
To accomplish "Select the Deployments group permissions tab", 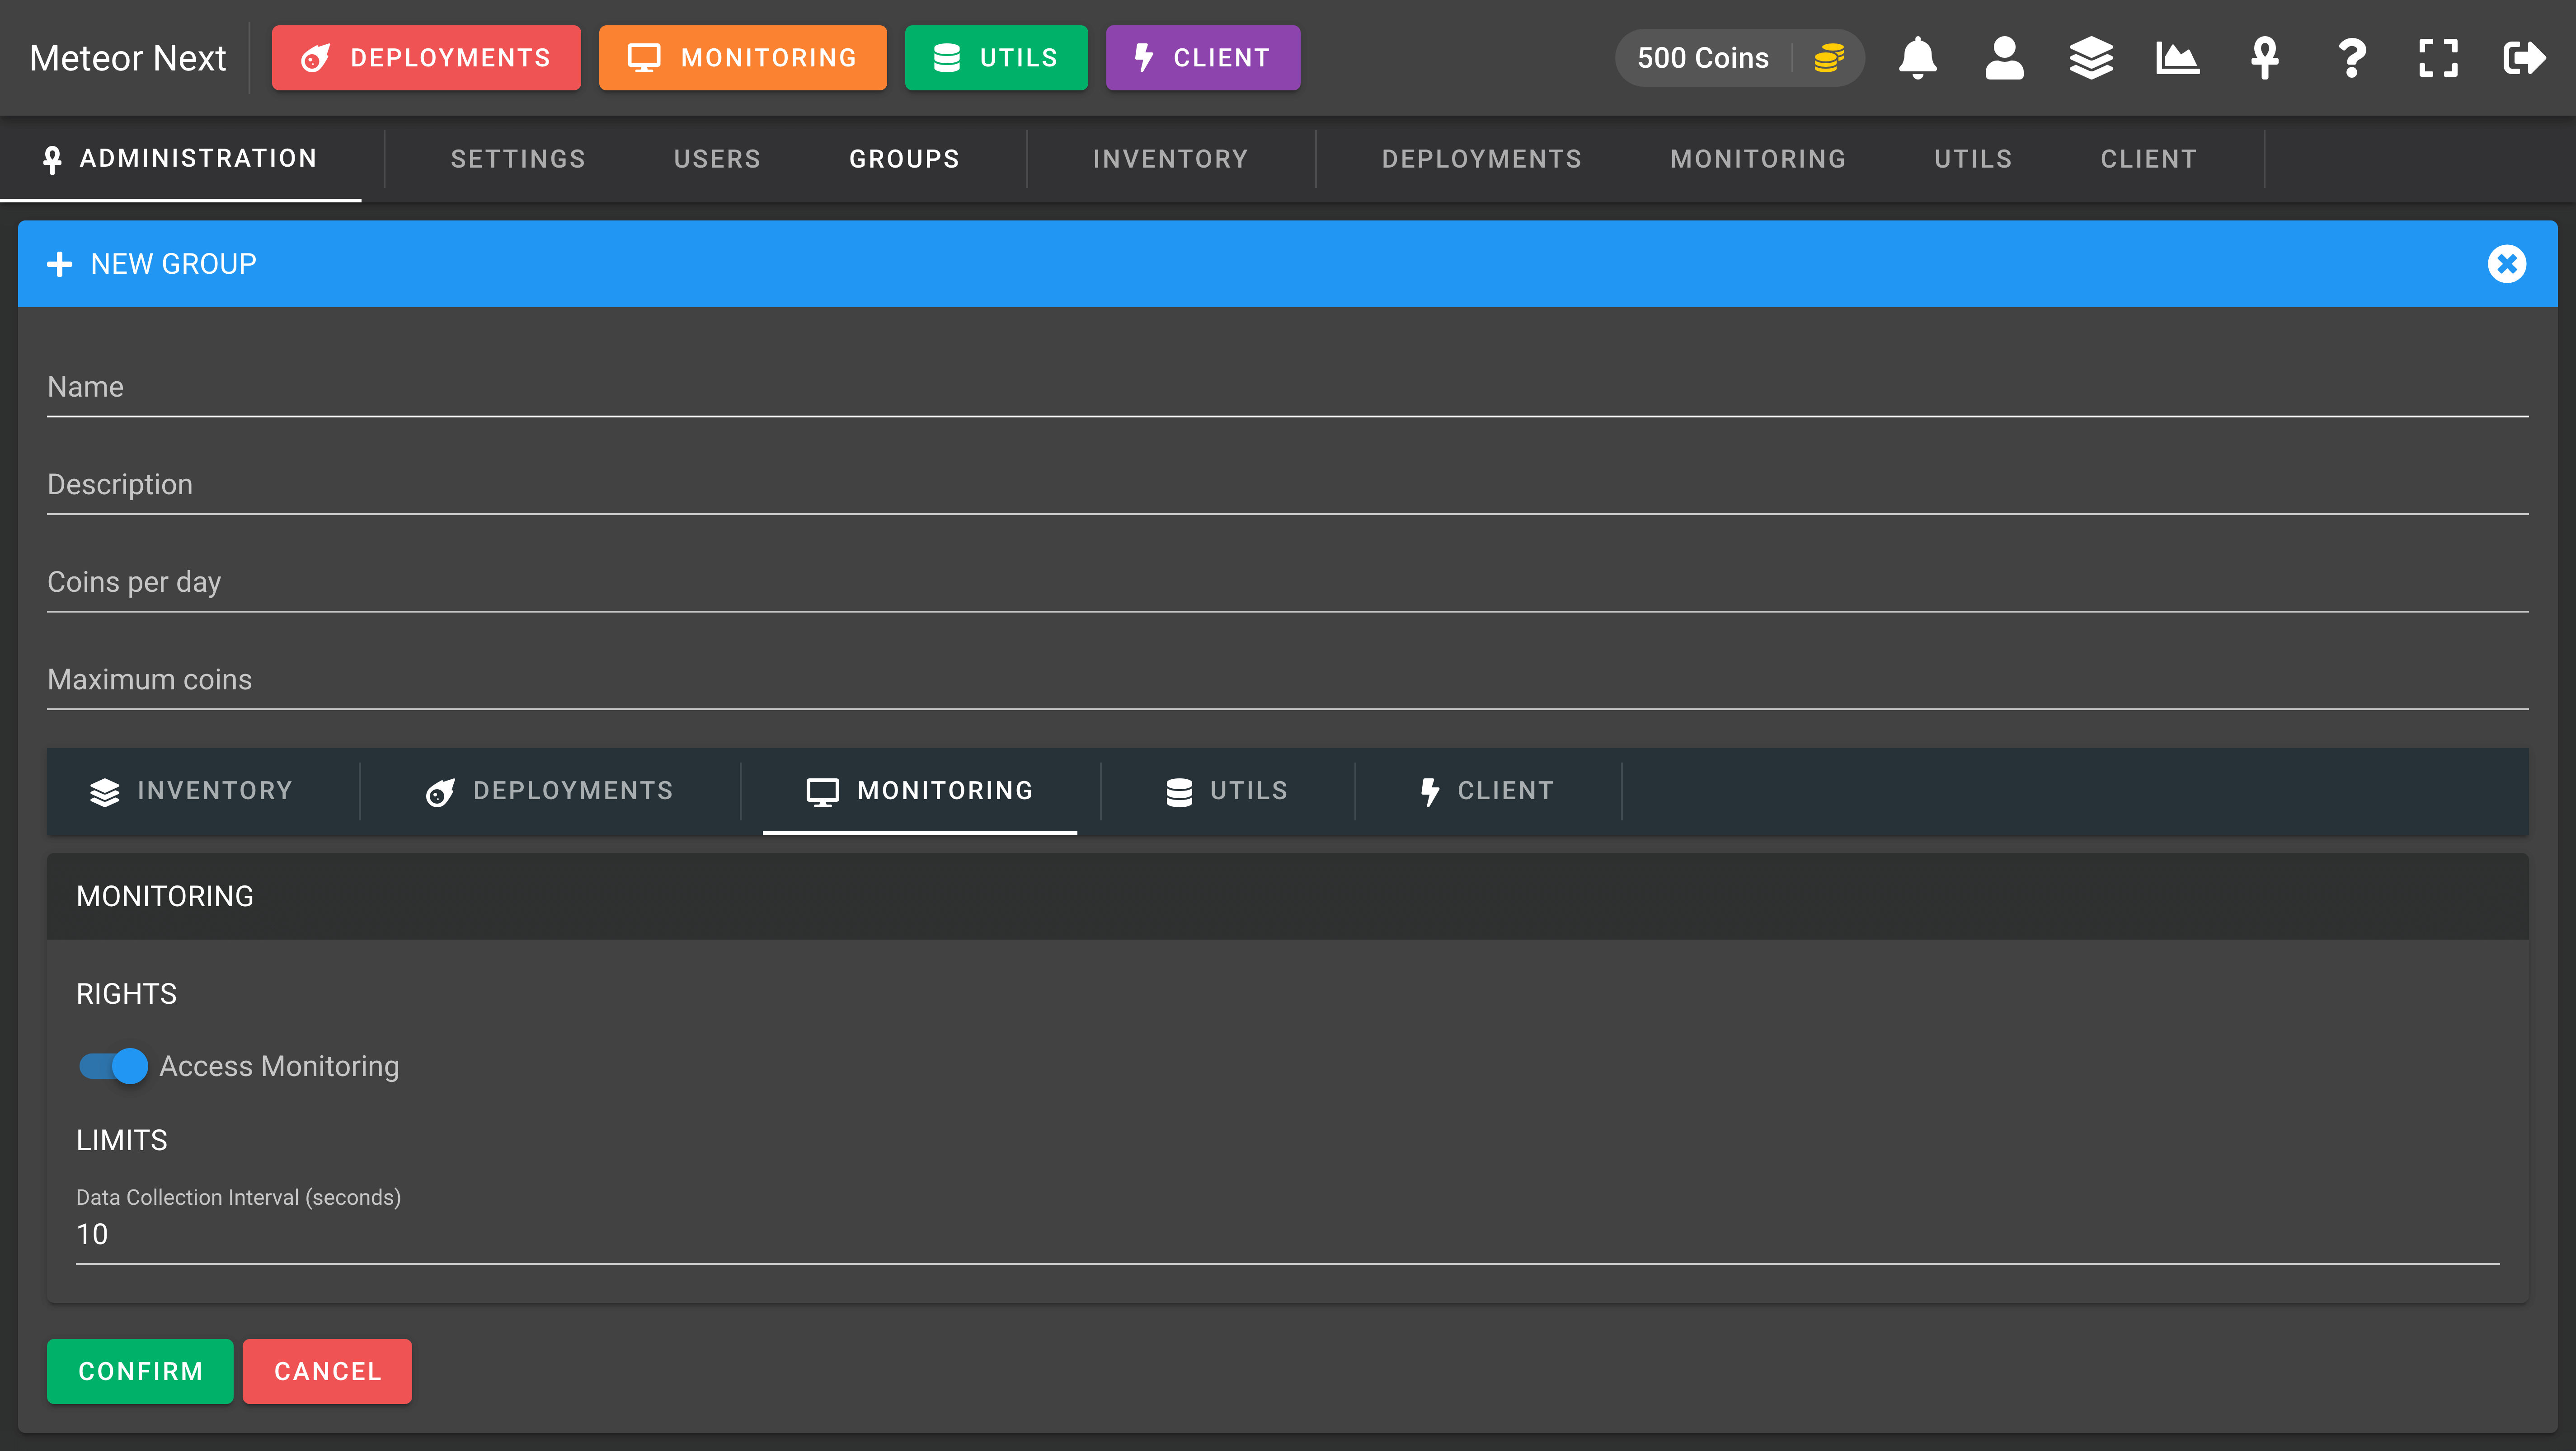I will pyautogui.click(x=550, y=791).
